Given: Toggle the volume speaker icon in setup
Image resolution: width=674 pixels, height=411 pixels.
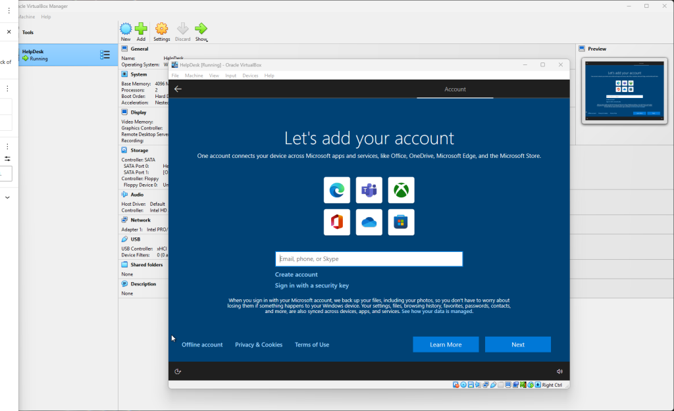Looking at the screenshot, I should (x=559, y=372).
